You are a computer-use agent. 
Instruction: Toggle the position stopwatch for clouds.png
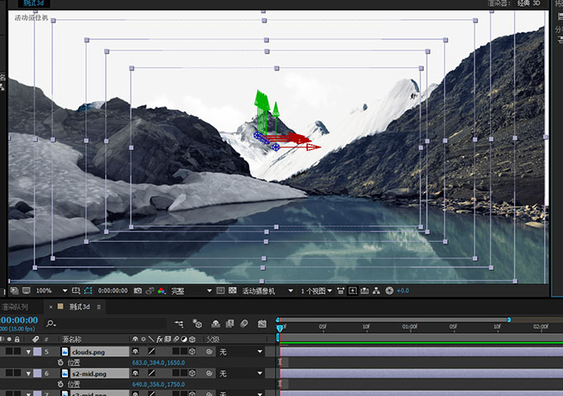click(60, 363)
